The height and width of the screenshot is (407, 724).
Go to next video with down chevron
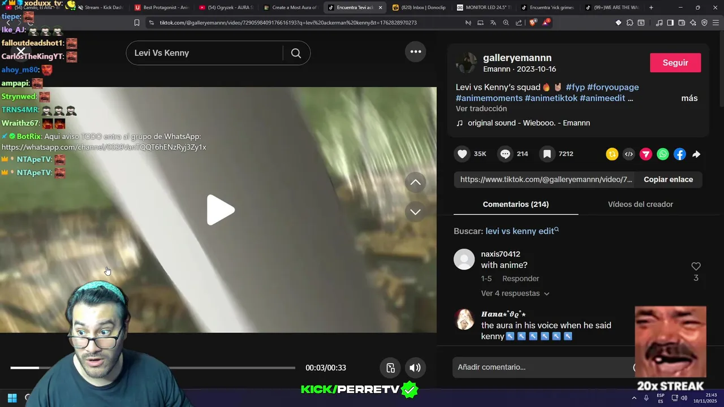pos(415,212)
